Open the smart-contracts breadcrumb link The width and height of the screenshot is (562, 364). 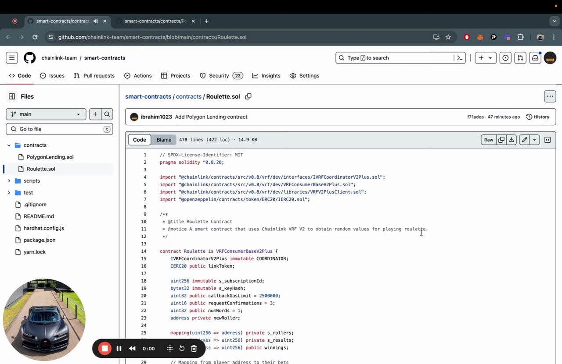point(148,96)
